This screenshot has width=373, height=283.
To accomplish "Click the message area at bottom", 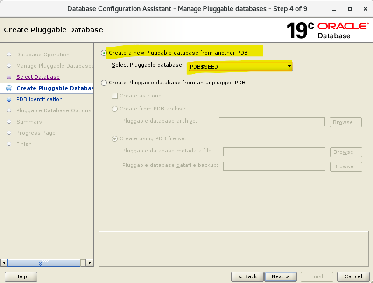I will point(233,248).
